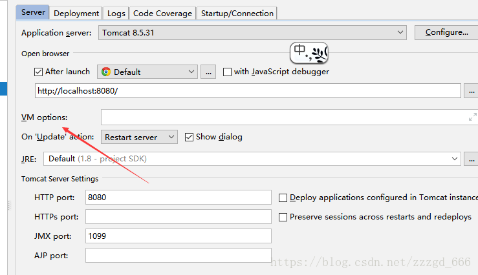This screenshot has height=275, width=478.
Task: Enable Deploy applications configured in Tomcat instance
Action: pyautogui.click(x=283, y=198)
